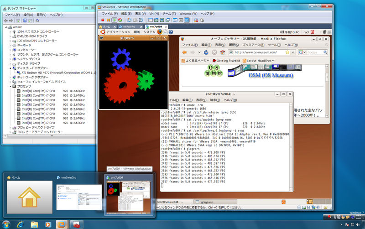Click the volume icon in the Ubuntu top panel
365x229 pixels.
282,32
